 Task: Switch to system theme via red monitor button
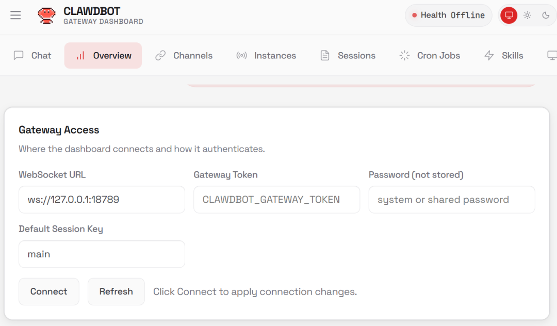tap(509, 15)
